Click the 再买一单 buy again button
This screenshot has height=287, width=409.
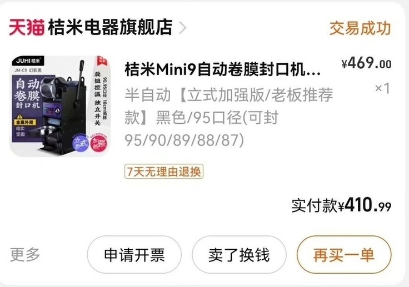pyautogui.click(x=344, y=255)
